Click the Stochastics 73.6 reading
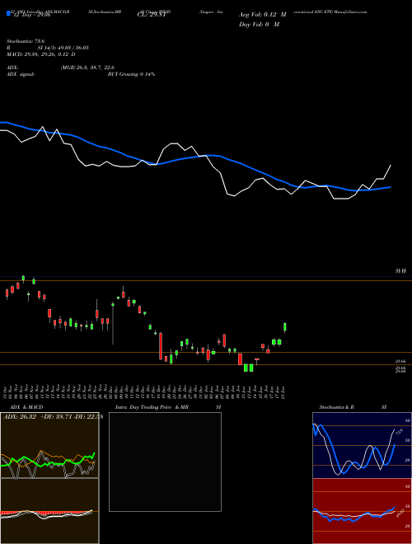The width and height of the screenshot is (412, 544). click(26, 41)
